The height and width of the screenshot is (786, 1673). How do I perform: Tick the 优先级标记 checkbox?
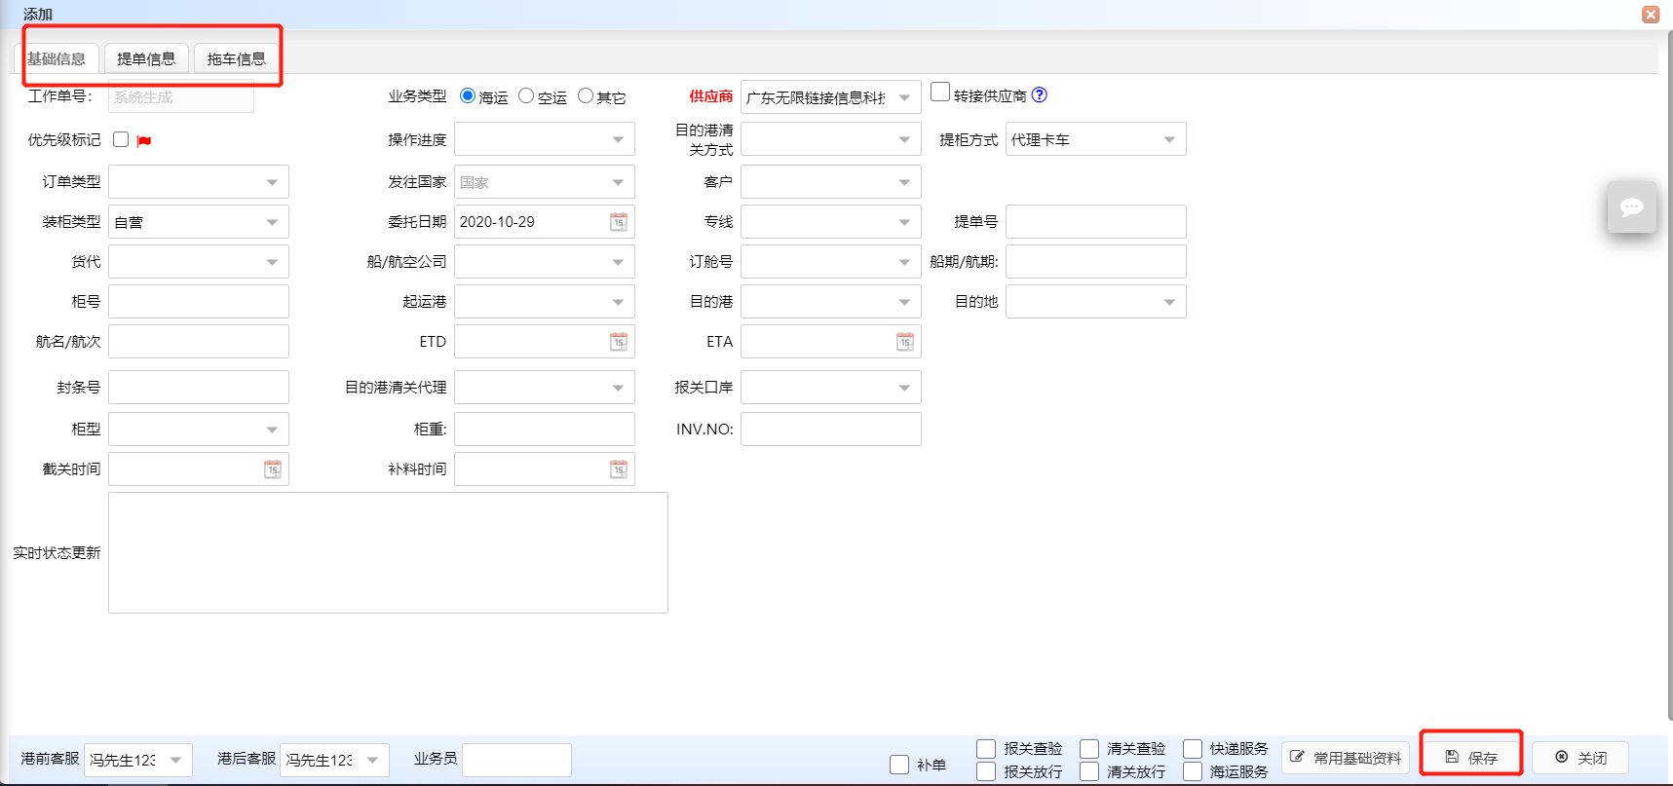point(121,139)
